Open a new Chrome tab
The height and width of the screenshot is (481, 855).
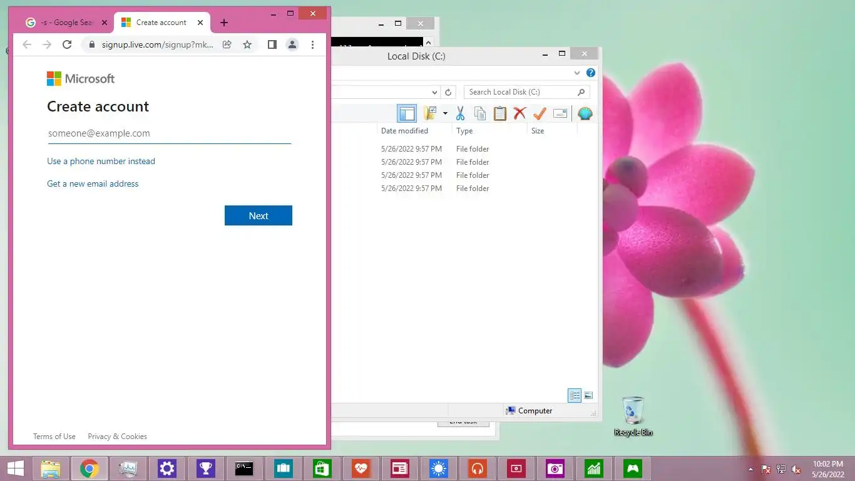click(224, 23)
